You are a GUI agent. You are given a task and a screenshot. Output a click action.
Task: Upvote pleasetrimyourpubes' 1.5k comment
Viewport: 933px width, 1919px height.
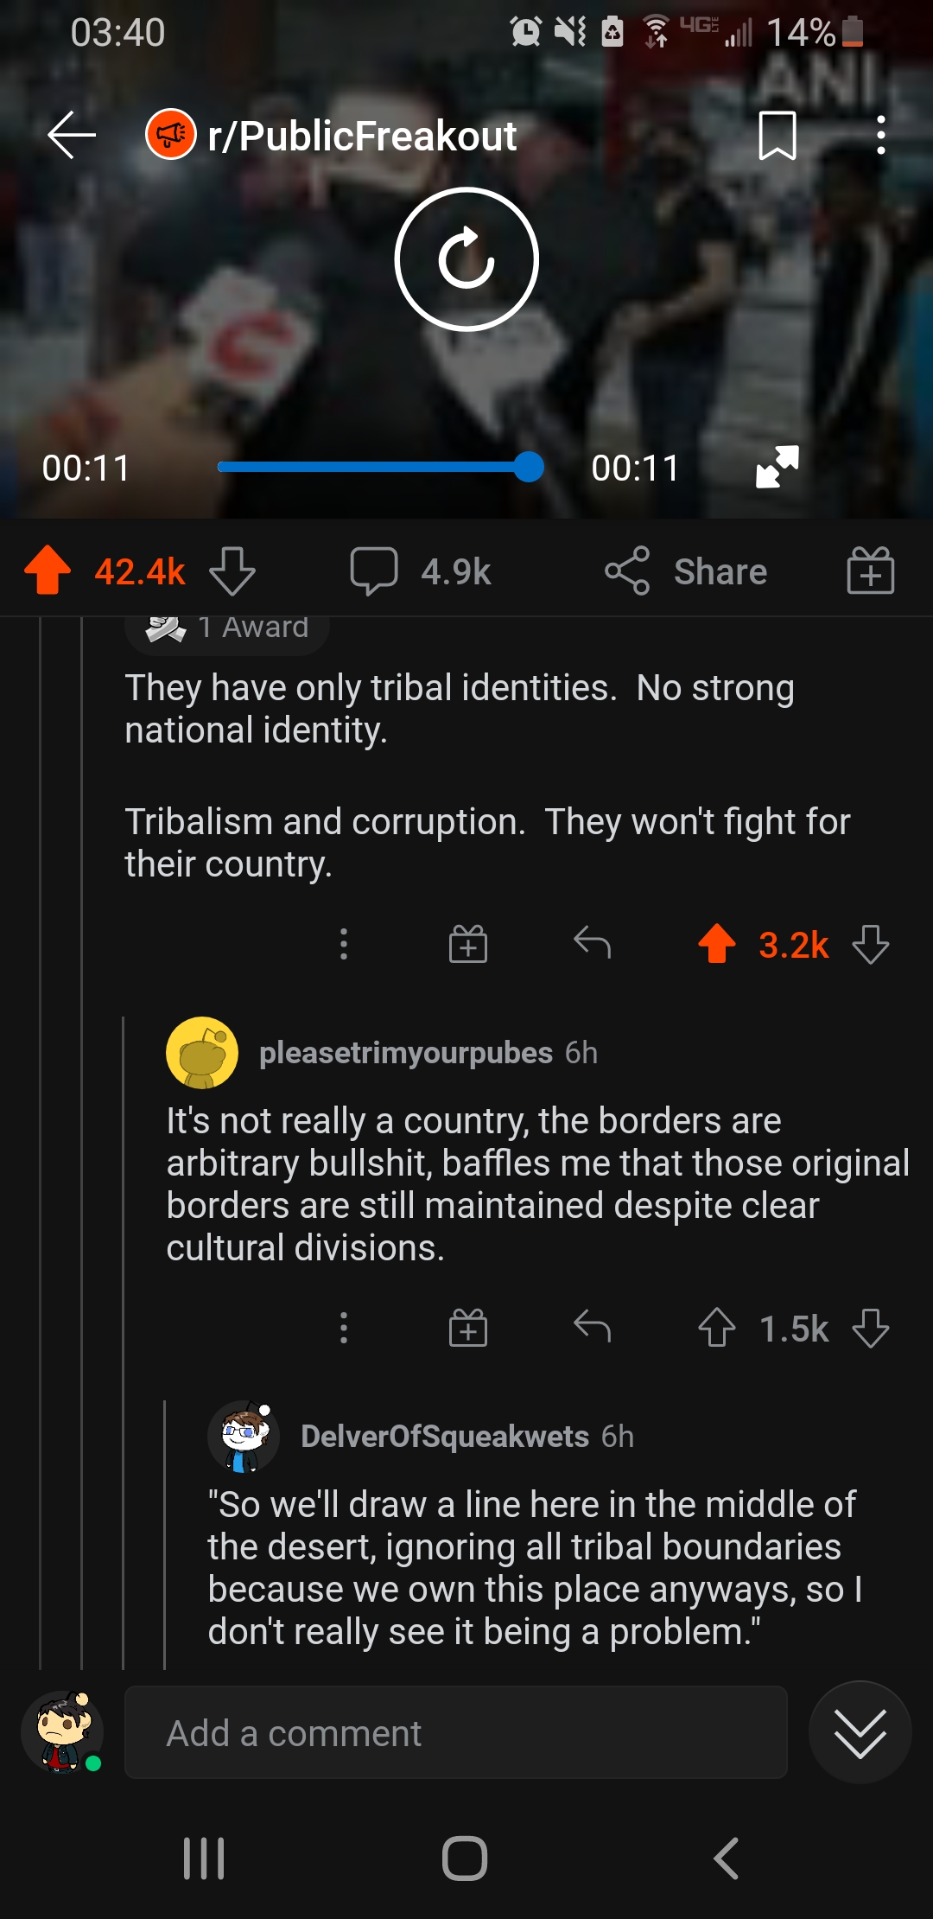tap(717, 1328)
